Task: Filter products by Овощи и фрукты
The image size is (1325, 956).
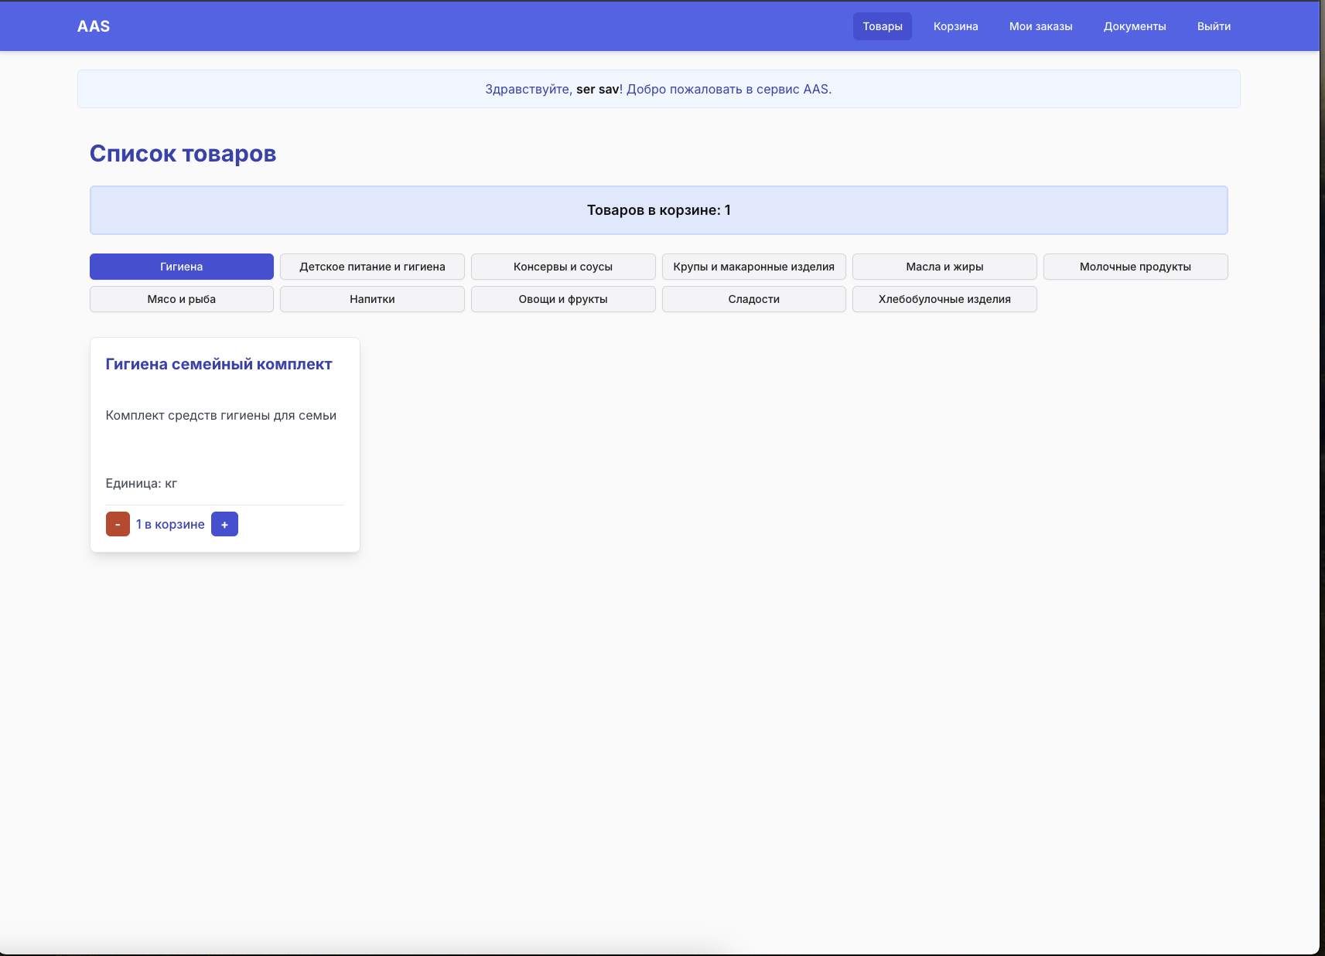Action: click(563, 299)
